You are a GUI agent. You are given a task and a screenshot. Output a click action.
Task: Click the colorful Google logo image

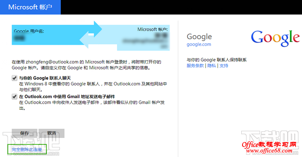pyautogui.click(x=276, y=38)
